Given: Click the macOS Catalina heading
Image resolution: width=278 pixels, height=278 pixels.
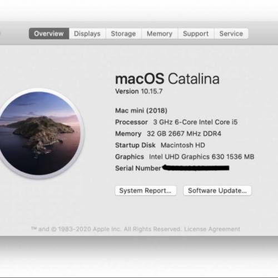Looking at the screenshot, I should tap(167, 78).
